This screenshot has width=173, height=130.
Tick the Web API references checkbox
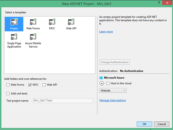tap(44, 85)
